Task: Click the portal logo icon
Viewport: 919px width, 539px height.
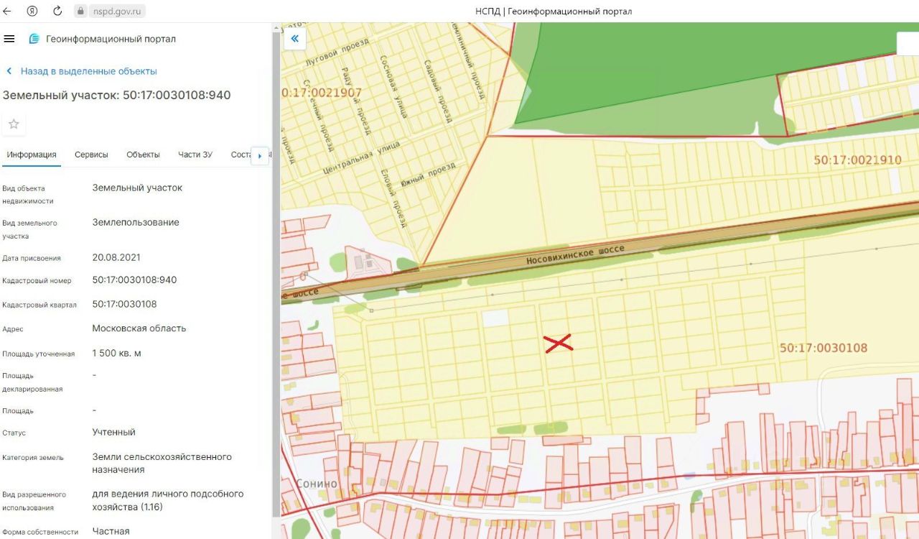Action: [34, 39]
